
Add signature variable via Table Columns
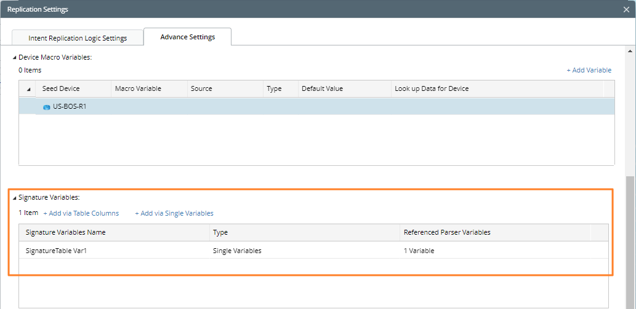click(81, 213)
